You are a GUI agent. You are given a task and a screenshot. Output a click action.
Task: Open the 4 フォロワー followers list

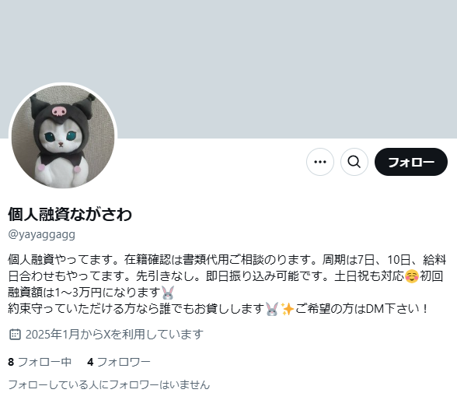point(119,362)
